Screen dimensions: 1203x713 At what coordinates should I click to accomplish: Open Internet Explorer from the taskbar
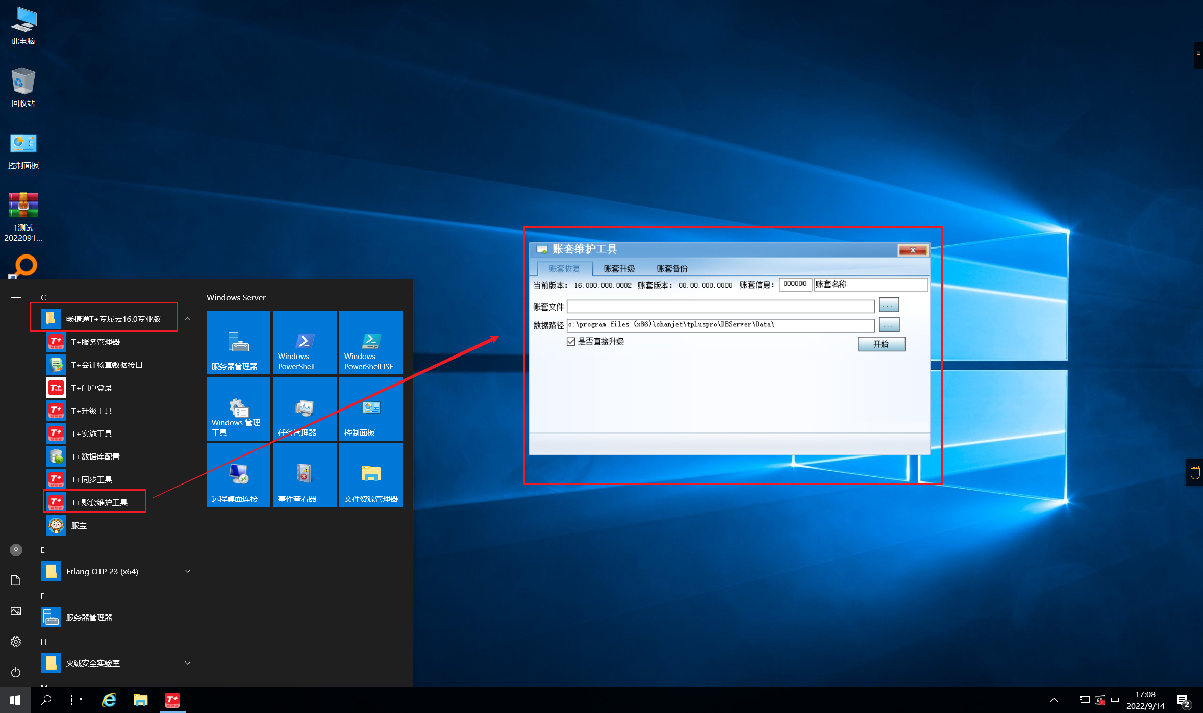coord(109,700)
